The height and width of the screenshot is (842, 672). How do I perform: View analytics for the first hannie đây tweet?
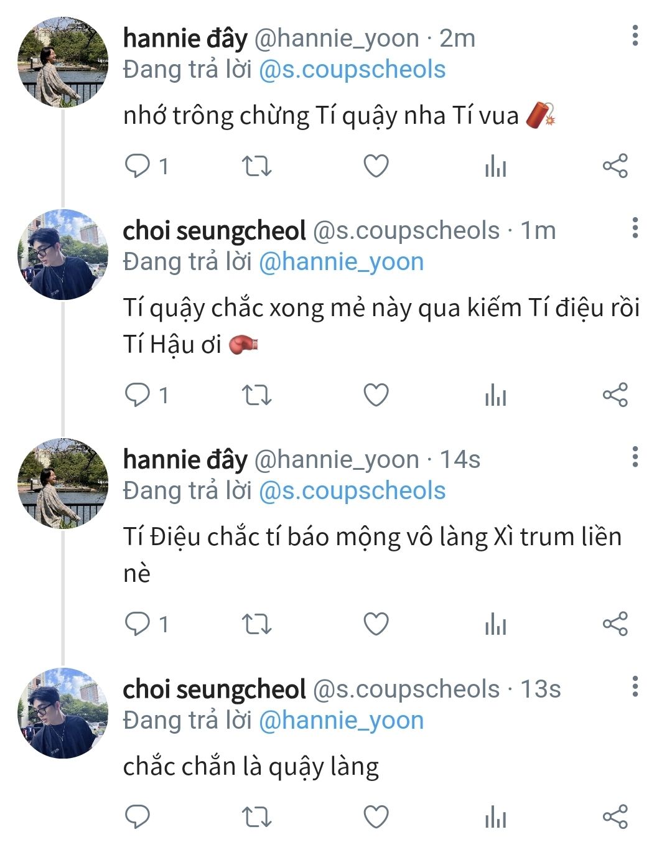tap(495, 166)
